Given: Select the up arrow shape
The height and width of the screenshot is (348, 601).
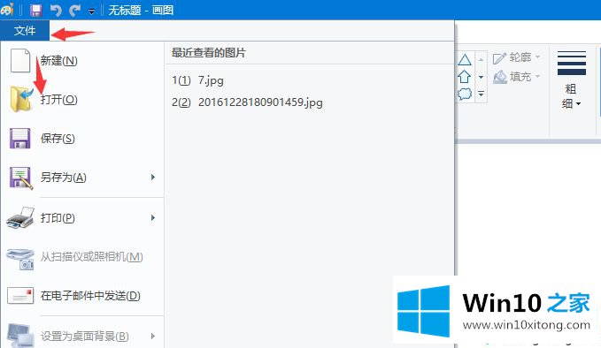Looking at the screenshot, I should [x=464, y=77].
